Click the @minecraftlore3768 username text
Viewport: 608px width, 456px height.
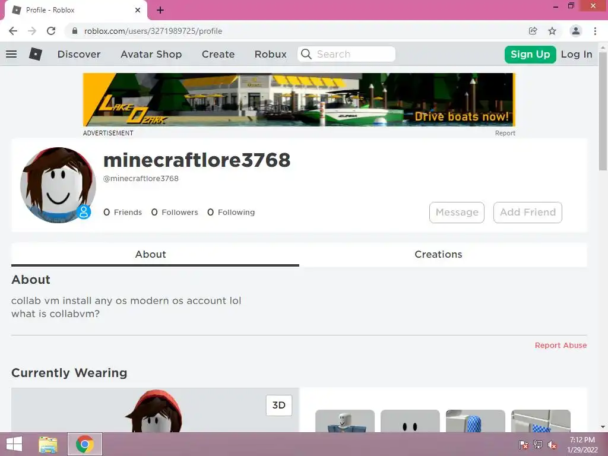(x=141, y=178)
